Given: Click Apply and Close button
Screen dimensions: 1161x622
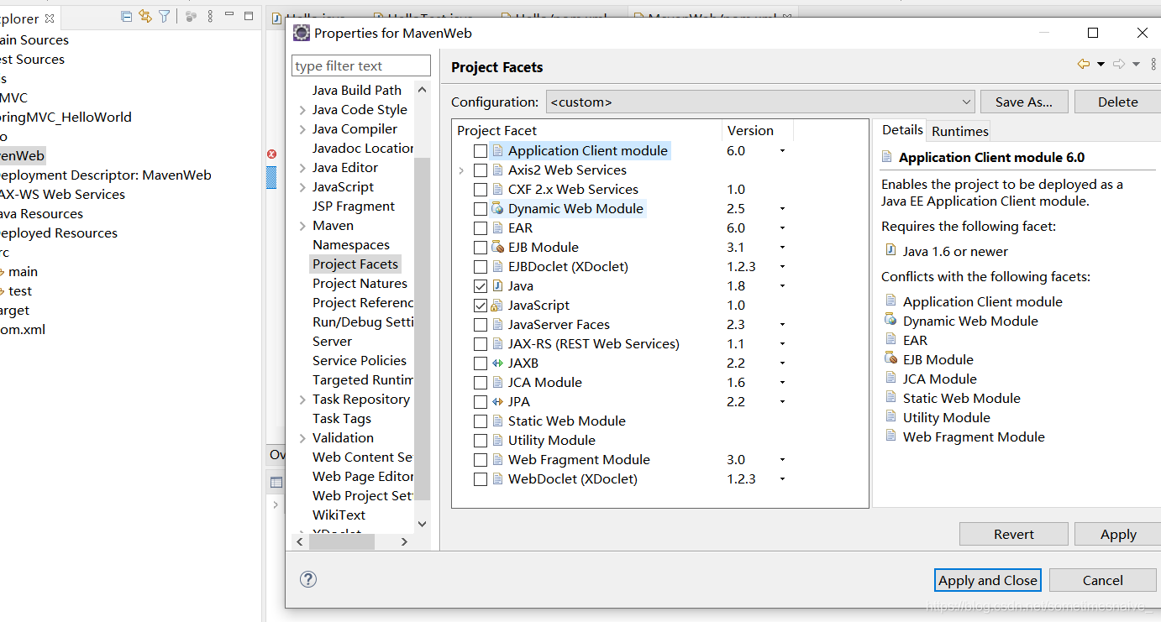Looking at the screenshot, I should 988,580.
